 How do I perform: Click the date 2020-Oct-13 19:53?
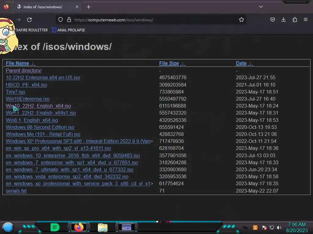(x=256, y=127)
